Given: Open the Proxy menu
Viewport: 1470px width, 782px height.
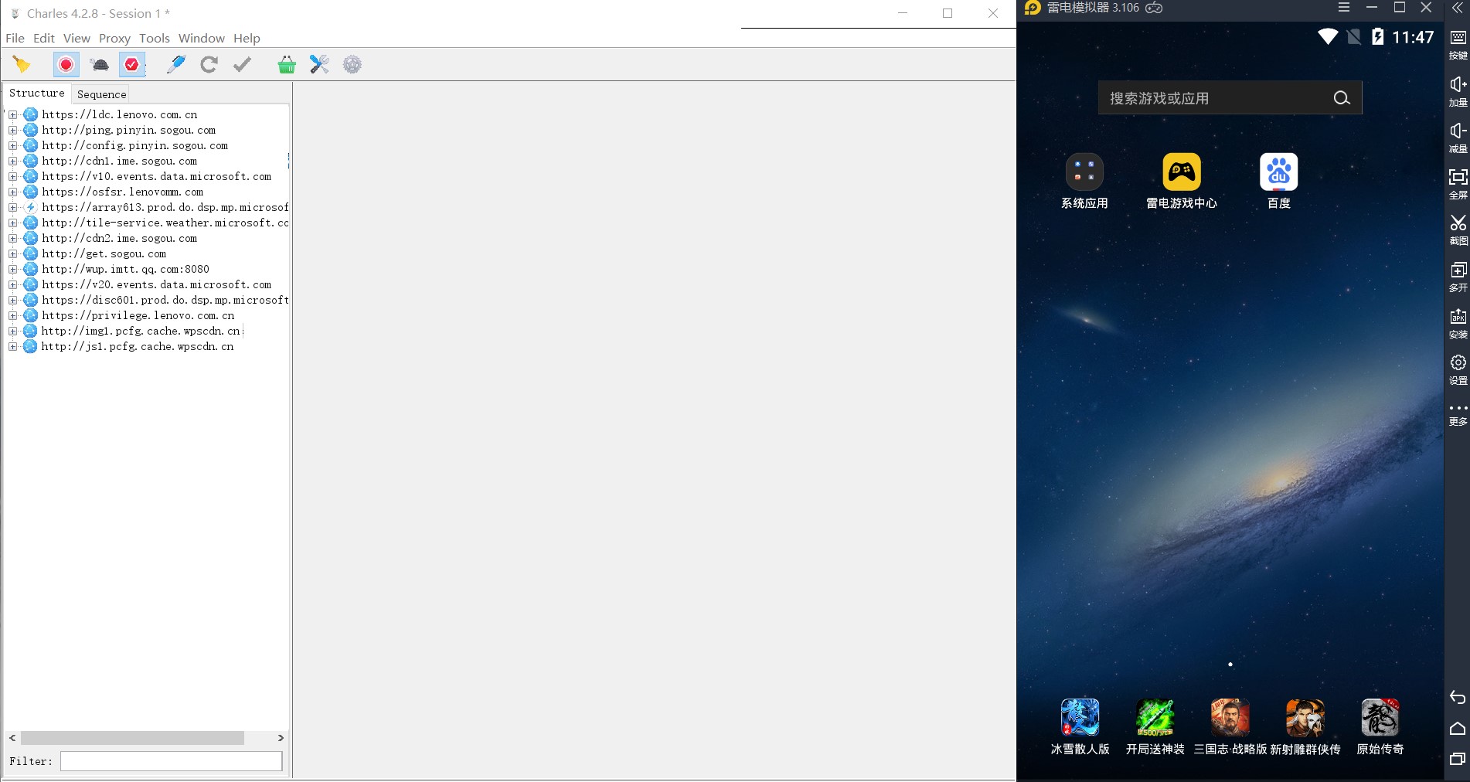Looking at the screenshot, I should pos(114,38).
